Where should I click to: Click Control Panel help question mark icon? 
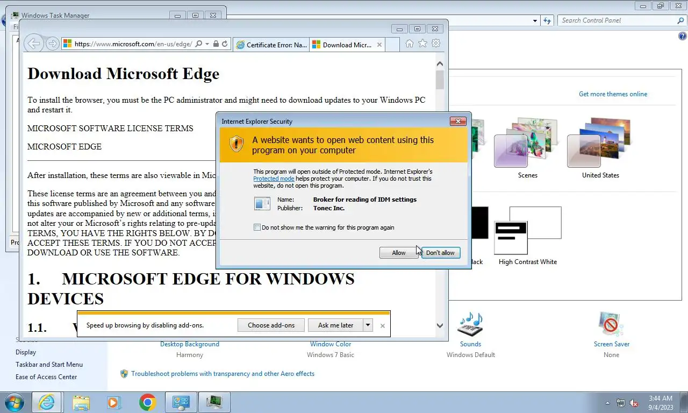[683, 37]
